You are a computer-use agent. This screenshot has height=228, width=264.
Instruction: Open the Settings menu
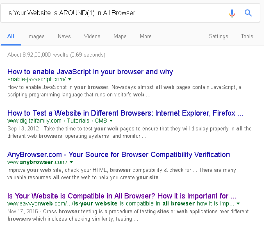pyautogui.click(x=218, y=36)
